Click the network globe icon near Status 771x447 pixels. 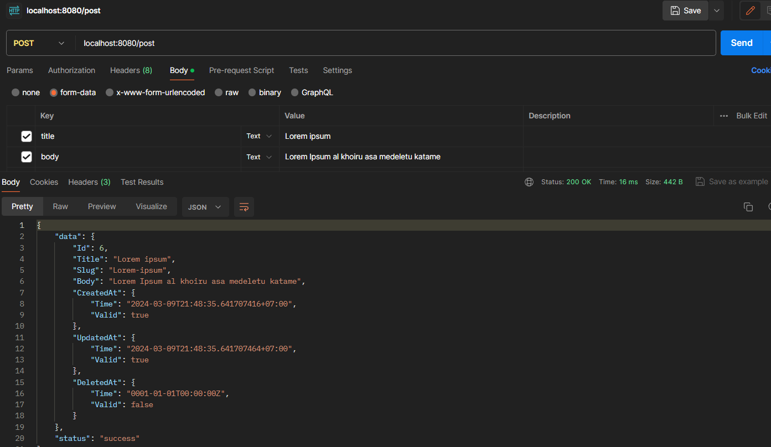click(x=529, y=181)
